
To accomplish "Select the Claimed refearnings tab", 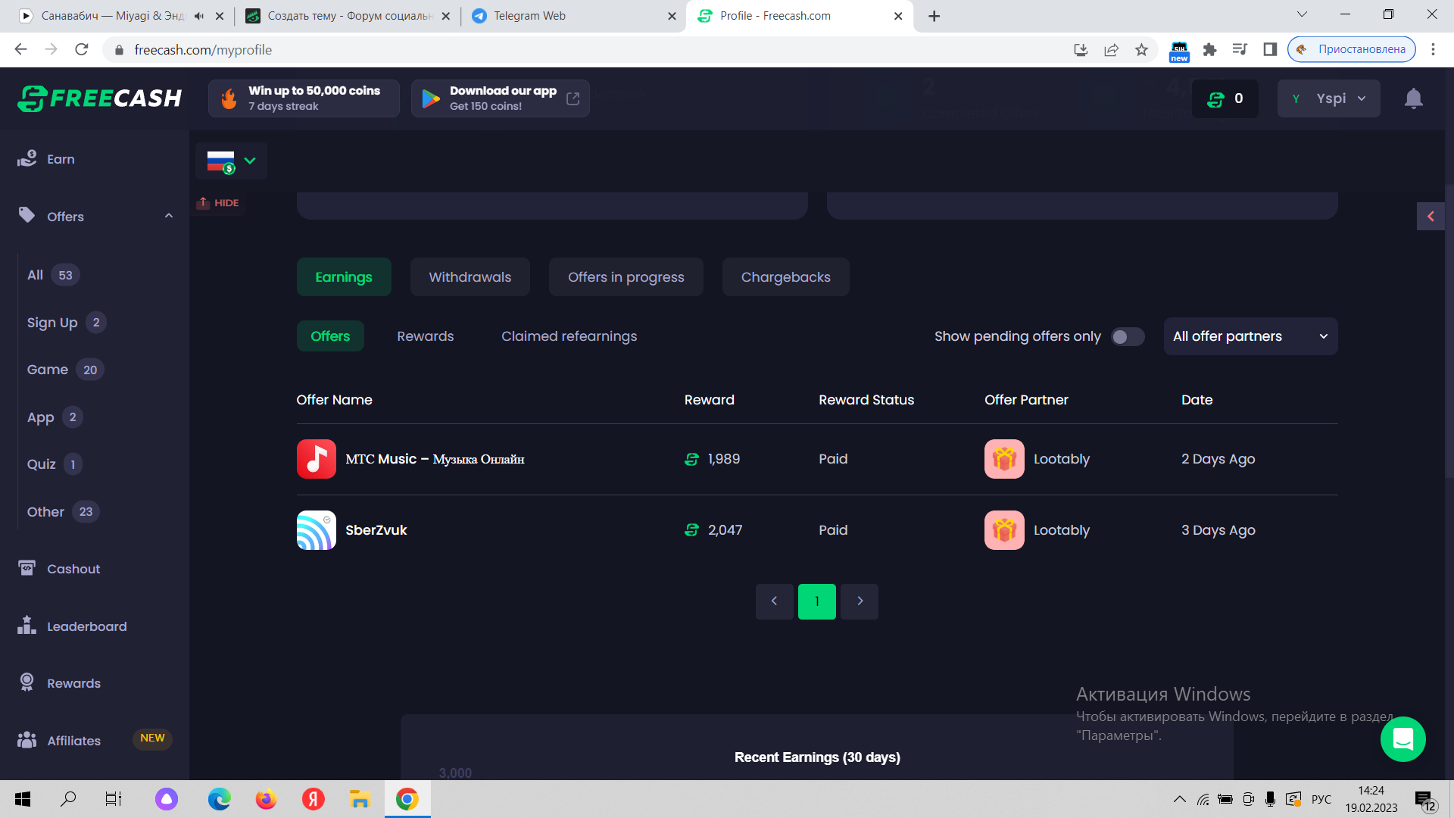I will click(569, 336).
